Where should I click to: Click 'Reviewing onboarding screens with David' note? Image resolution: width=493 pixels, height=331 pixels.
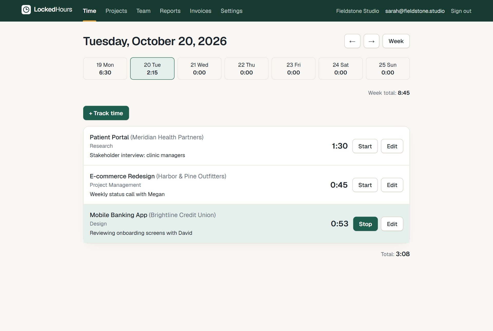point(141,233)
